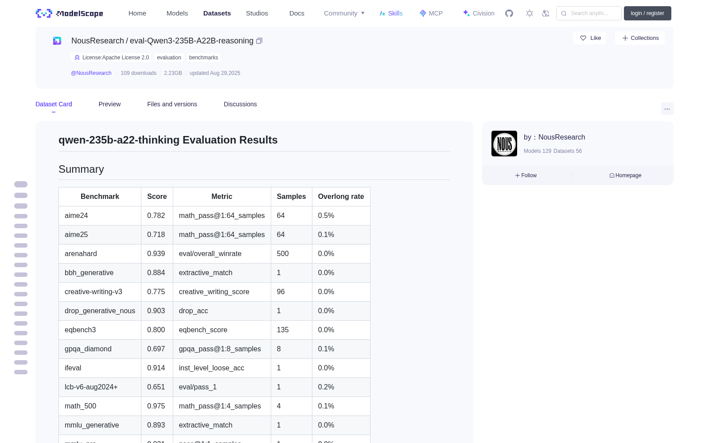Click the login / register button

tap(647, 13)
